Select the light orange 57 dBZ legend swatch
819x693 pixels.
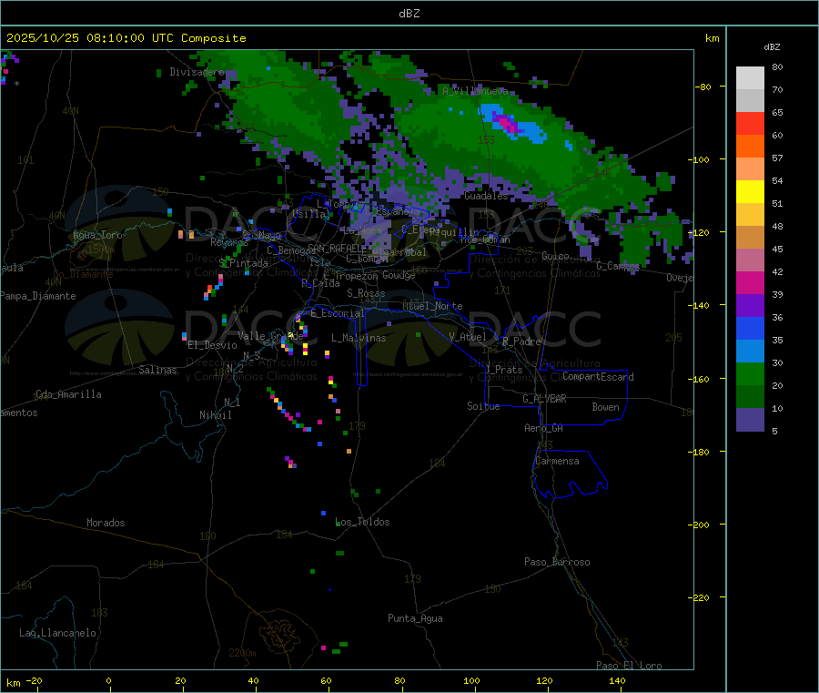(750, 168)
